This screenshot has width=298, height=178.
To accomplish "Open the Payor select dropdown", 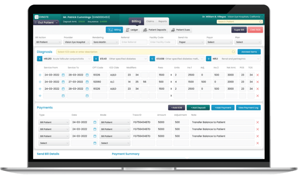I will tap(219, 42).
